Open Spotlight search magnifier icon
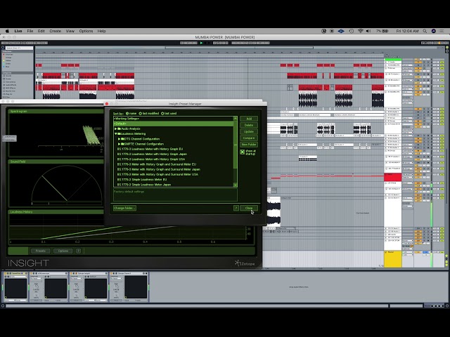Screen dimensions: 450x337 tap(425, 31)
